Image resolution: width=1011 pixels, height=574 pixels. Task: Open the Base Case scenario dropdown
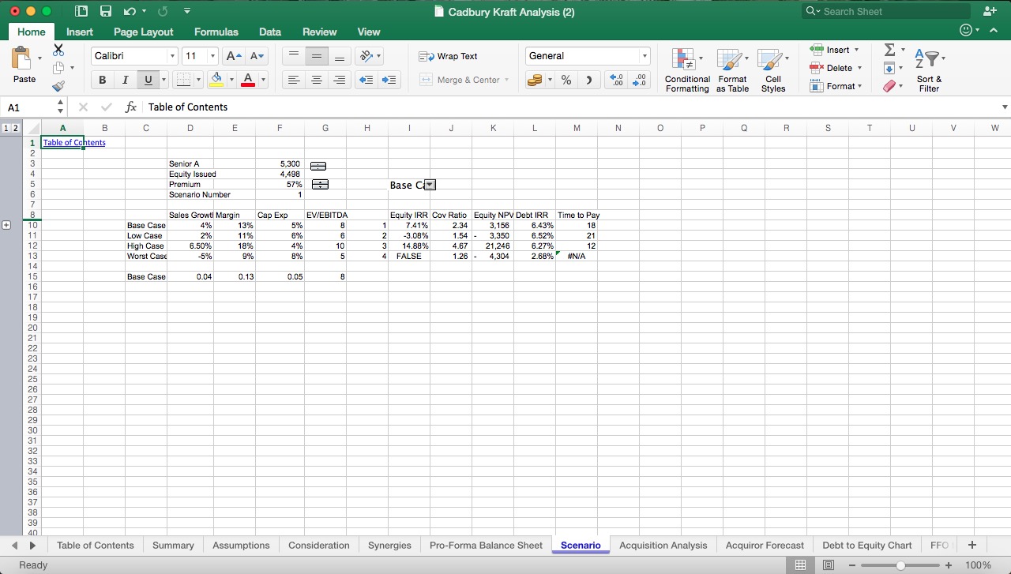pos(430,185)
